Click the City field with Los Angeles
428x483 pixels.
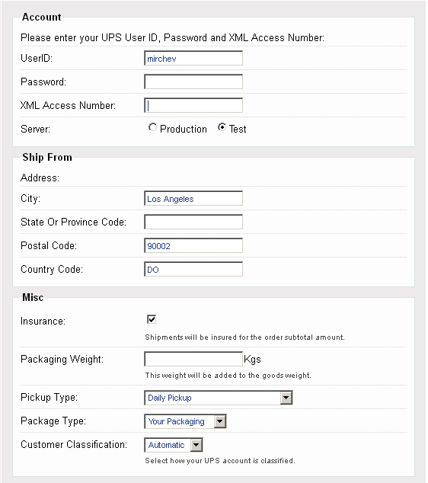click(193, 199)
